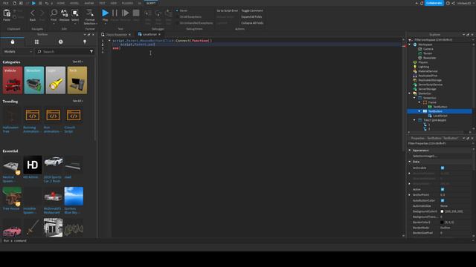Click the quick-access Play icon in title bar
476x267 pixels.
pos(33,3)
